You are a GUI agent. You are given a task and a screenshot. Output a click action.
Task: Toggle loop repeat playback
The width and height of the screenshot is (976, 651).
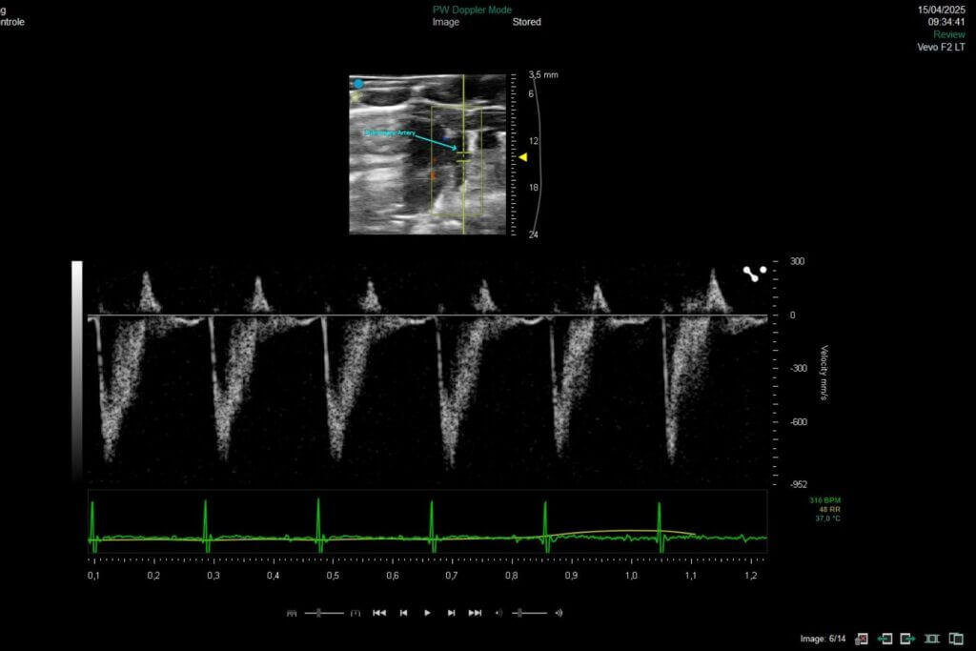[292, 613]
